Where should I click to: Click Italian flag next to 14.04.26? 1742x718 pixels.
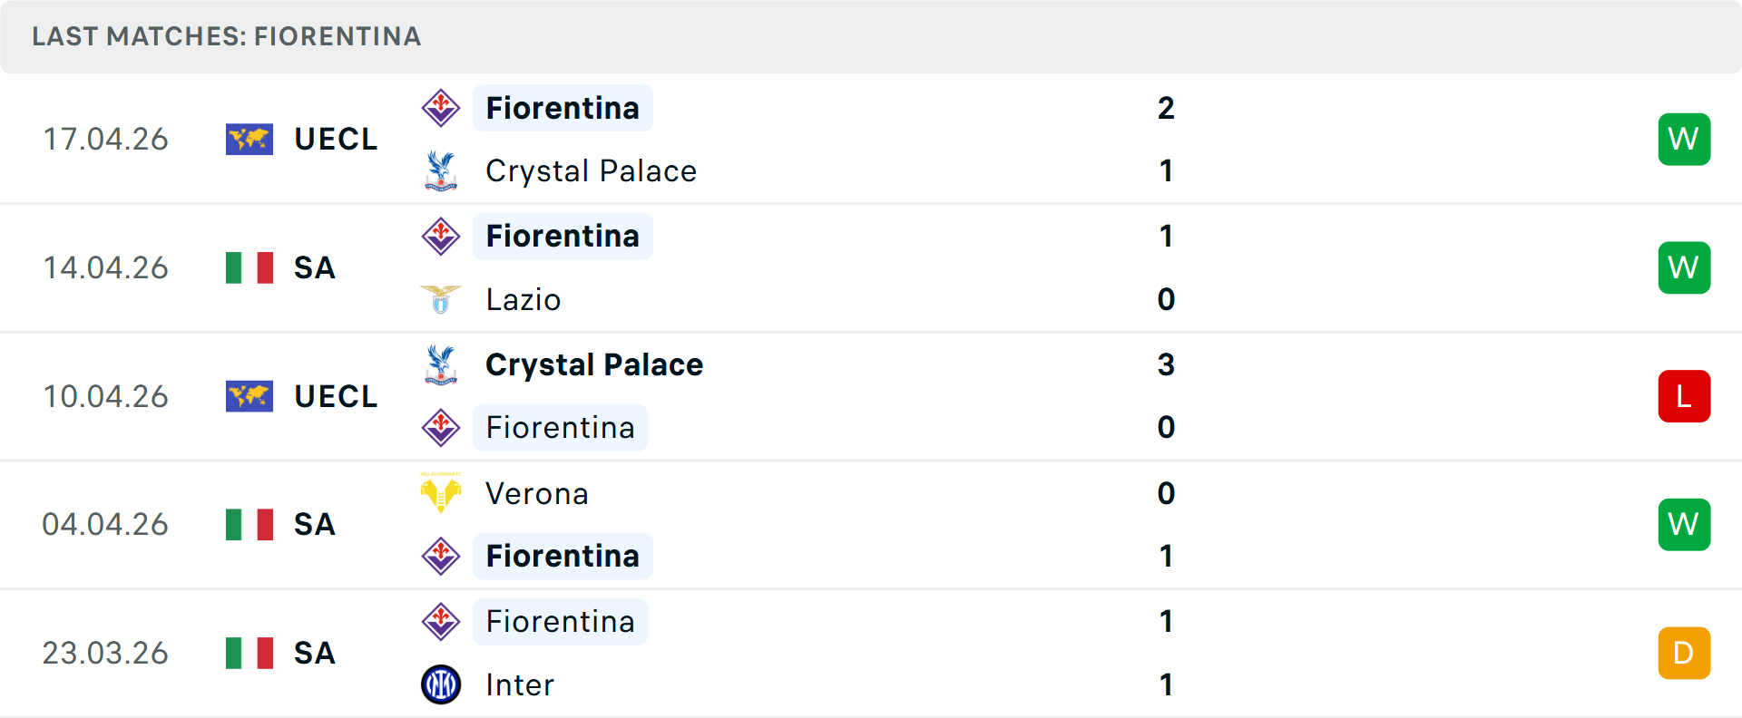pyautogui.click(x=250, y=267)
